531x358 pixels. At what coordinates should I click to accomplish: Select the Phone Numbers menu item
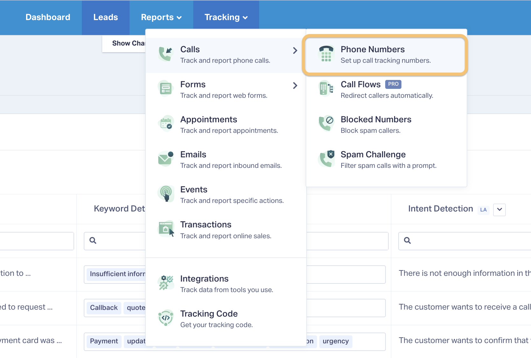tap(385, 55)
